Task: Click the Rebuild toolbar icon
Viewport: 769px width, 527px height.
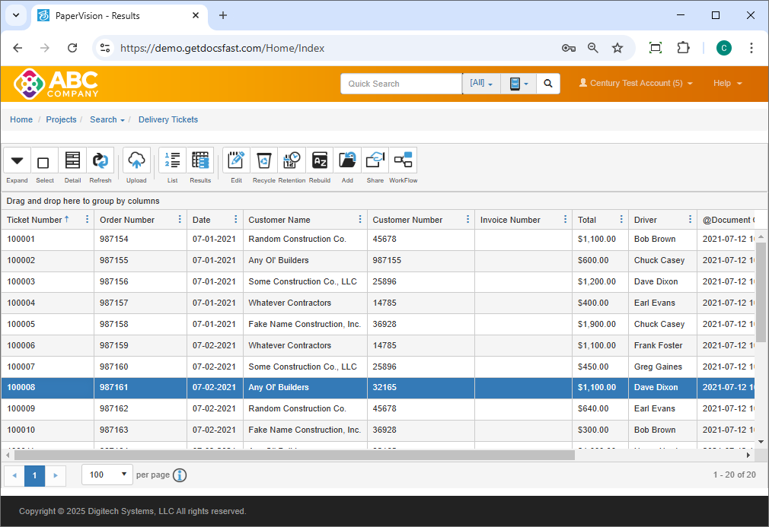Action: click(320, 161)
